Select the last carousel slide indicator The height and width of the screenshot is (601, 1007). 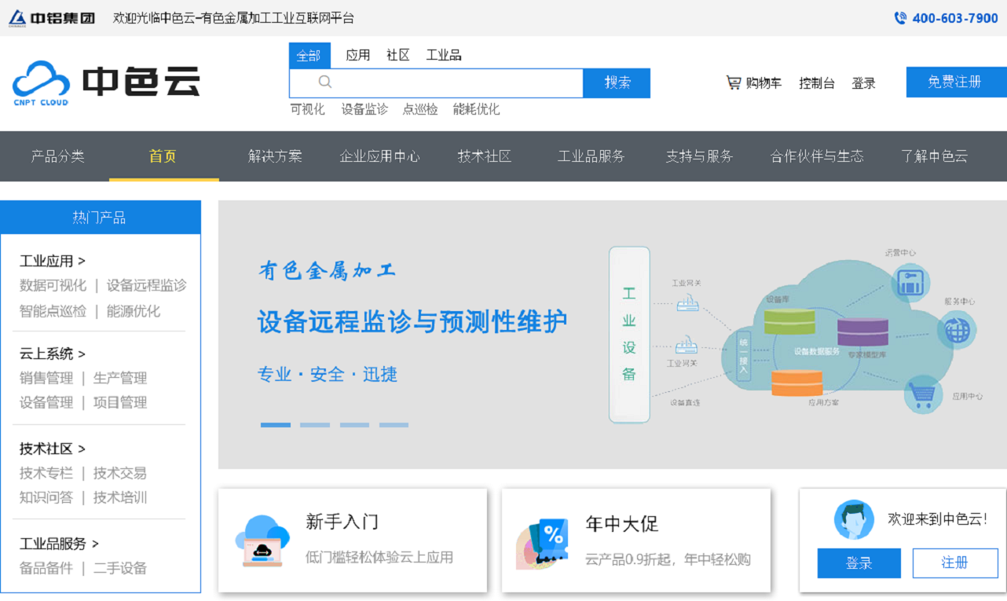pos(394,425)
